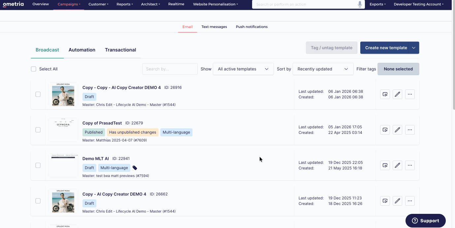Click the Has unpublished changes badge
Image resolution: width=455 pixels, height=228 pixels.
point(133,132)
